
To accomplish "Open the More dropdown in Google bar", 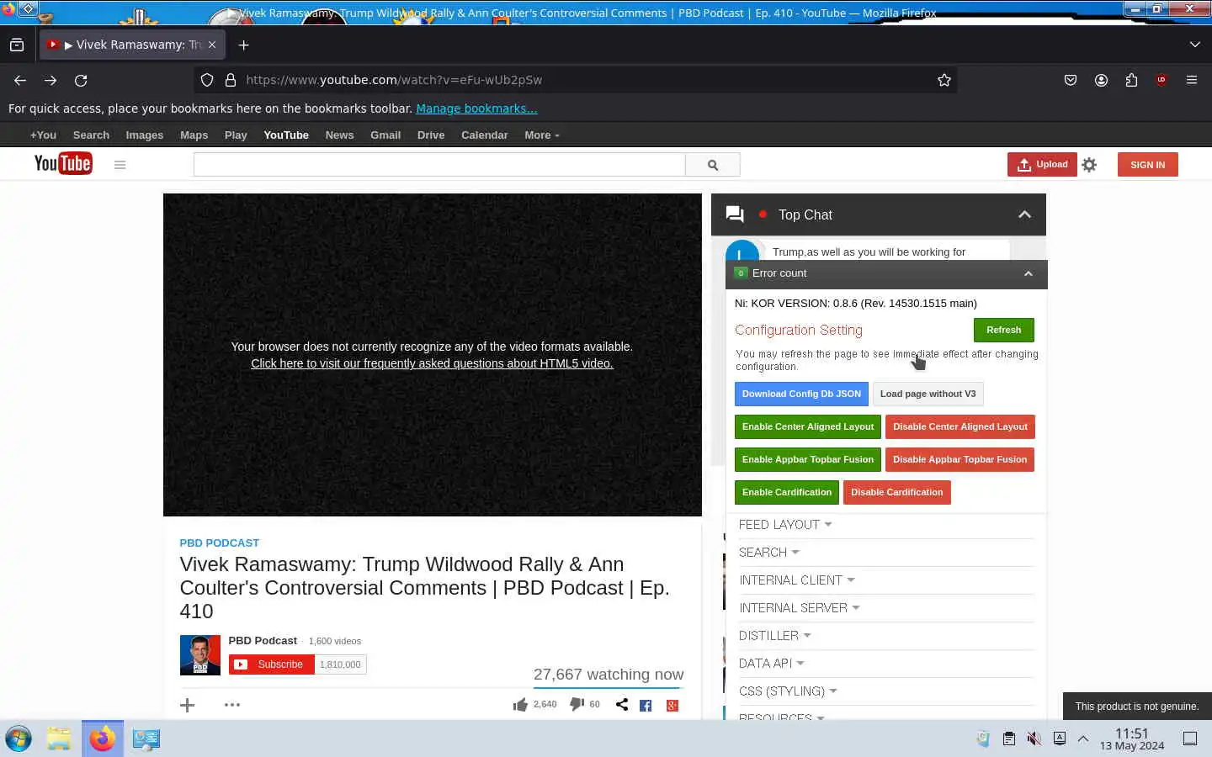I will pos(541,135).
